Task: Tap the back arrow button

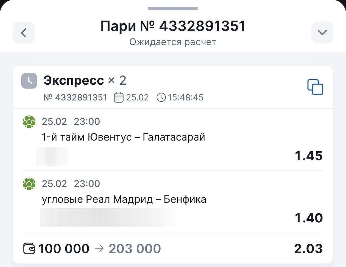Action: click(24, 33)
